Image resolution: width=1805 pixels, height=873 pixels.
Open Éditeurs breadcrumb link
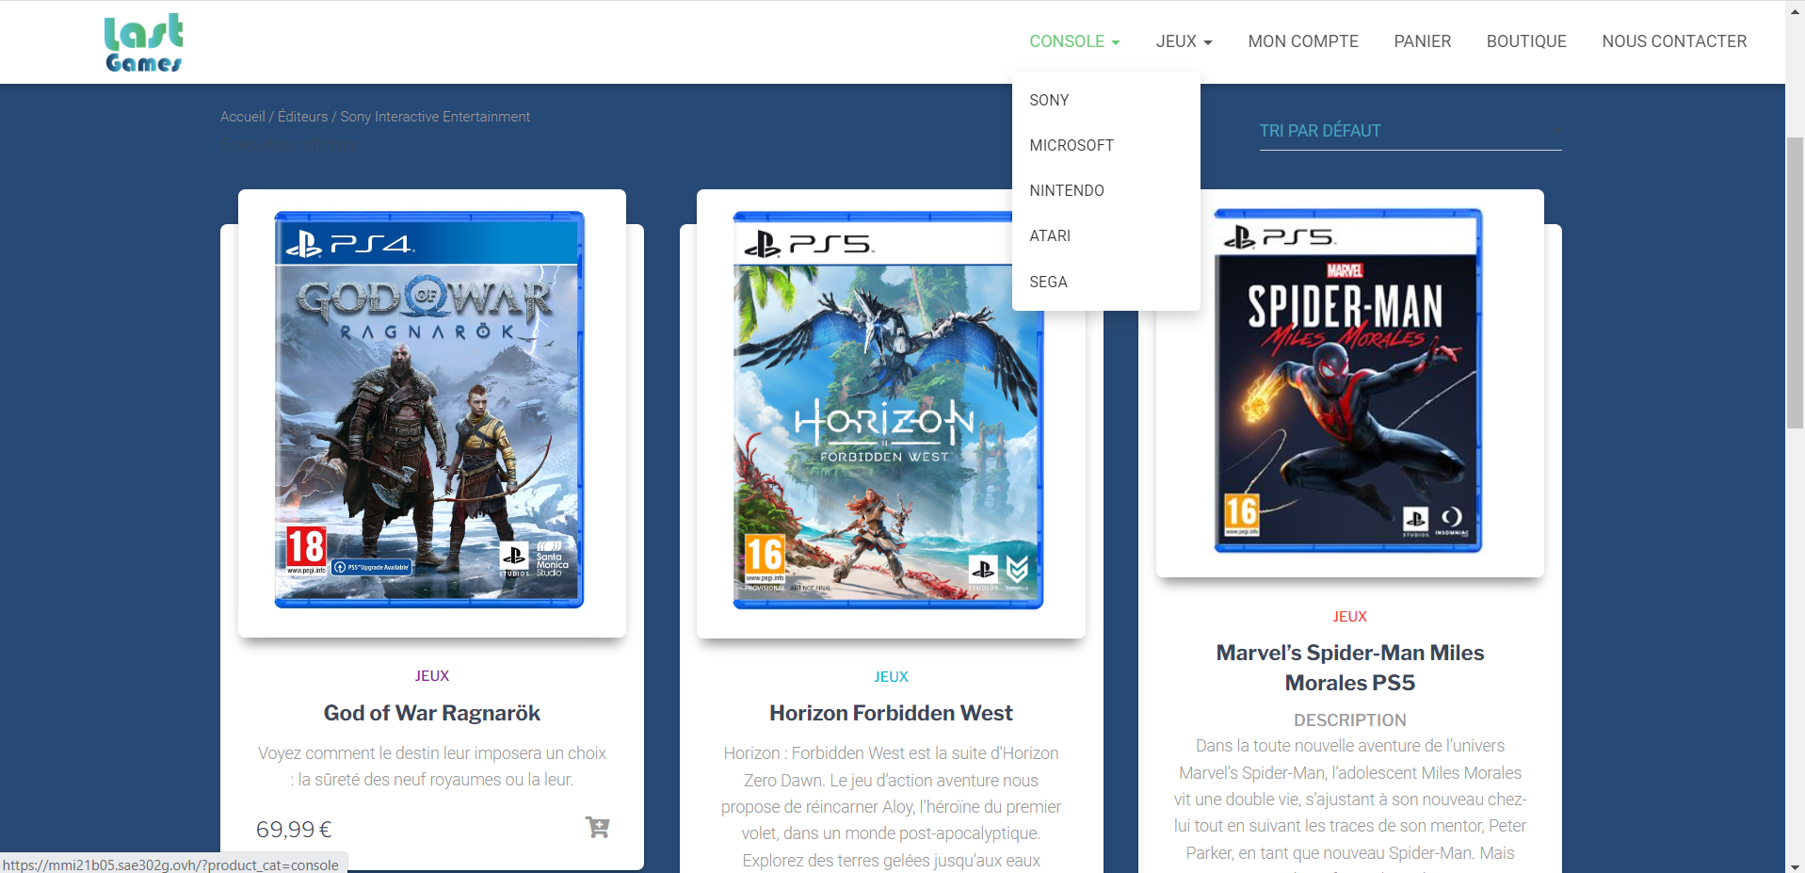[x=303, y=117]
